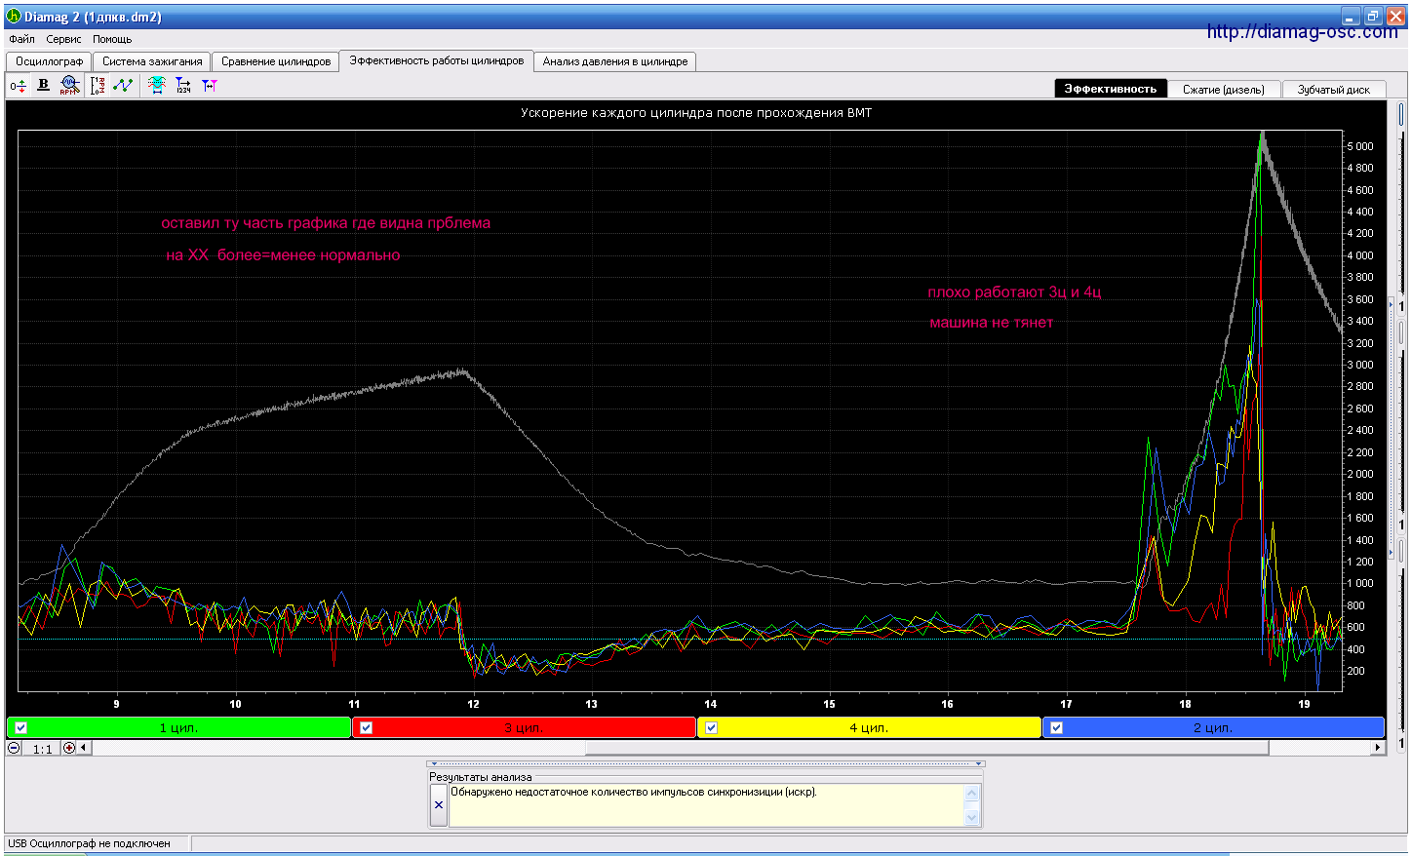Viewport: 1412px width, 856px height.
Task: Click the blue 2 цил. color bar
Action: click(x=1214, y=727)
